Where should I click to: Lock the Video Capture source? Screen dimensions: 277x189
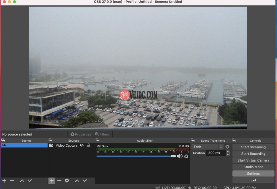click(x=88, y=145)
